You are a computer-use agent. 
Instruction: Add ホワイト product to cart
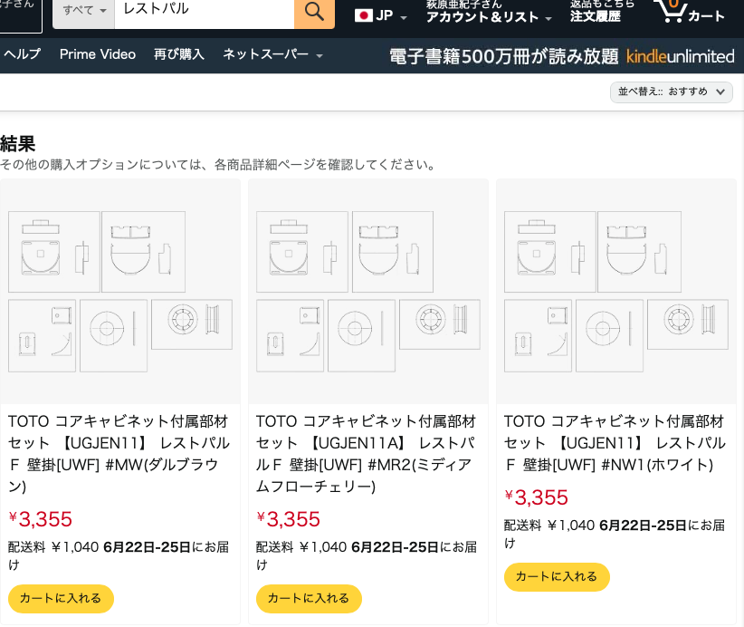pyautogui.click(x=557, y=576)
